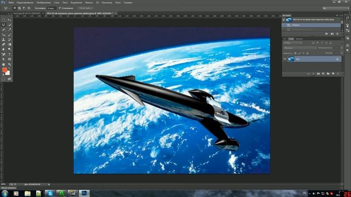Open the Layers panel flyout menu
The height and width of the screenshot is (197, 351).
[x=342, y=39]
